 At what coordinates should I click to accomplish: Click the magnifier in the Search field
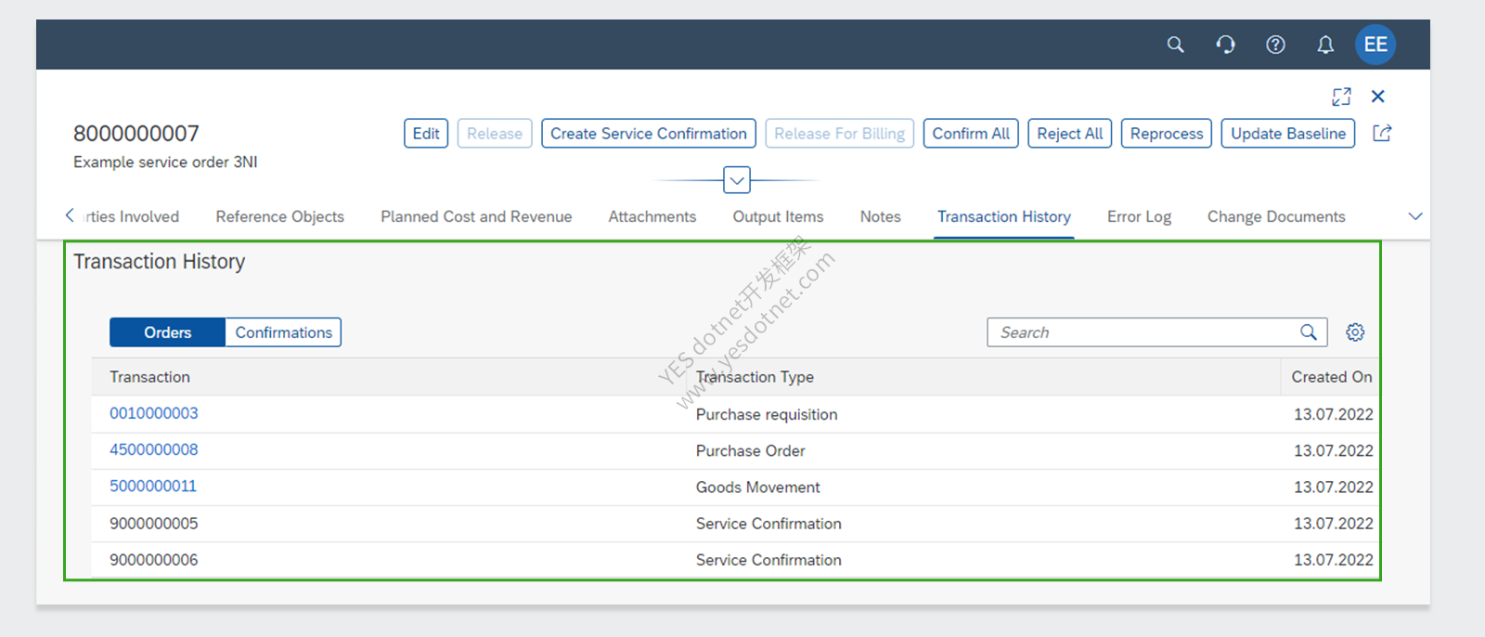coord(1309,332)
